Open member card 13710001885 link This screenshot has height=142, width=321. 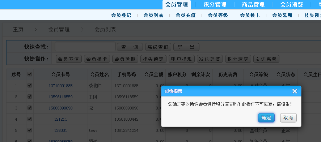pyautogui.click(x=60, y=86)
